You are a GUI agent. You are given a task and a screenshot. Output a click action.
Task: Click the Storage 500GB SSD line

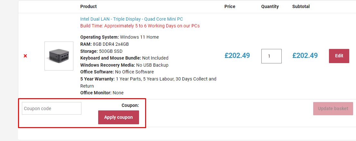(x=101, y=51)
